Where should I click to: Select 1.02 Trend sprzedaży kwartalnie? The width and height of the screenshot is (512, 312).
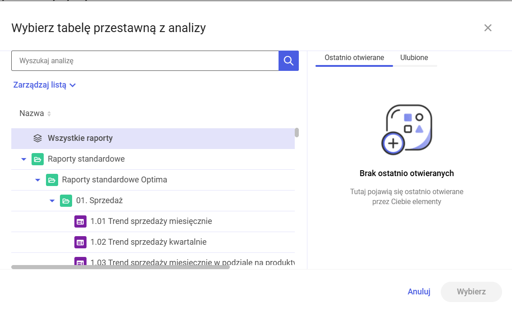coord(153,242)
